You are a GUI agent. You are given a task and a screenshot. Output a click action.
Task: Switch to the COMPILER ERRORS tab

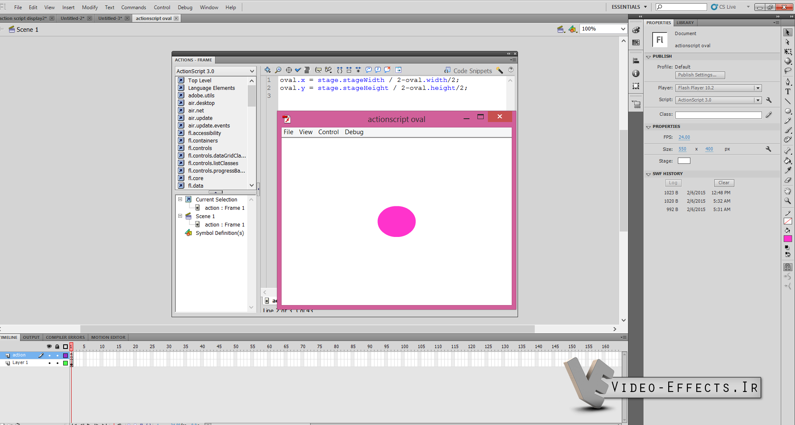pyautogui.click(x=65, y=337)
